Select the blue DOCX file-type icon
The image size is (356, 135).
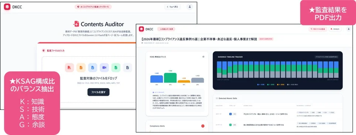[93, 67]
